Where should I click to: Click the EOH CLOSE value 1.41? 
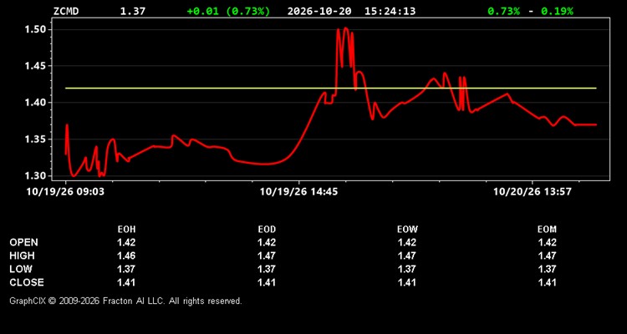coord(126,282)
